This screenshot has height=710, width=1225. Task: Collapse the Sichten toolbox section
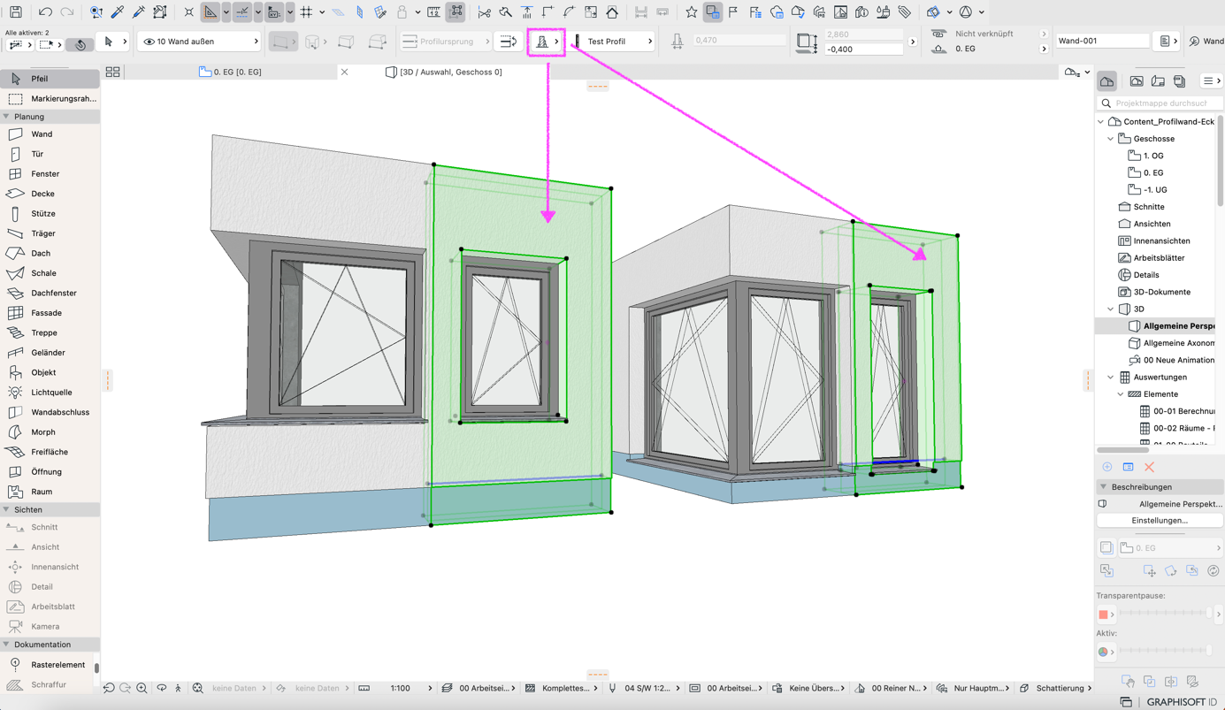pyautogui.click(x=6, y=510)
